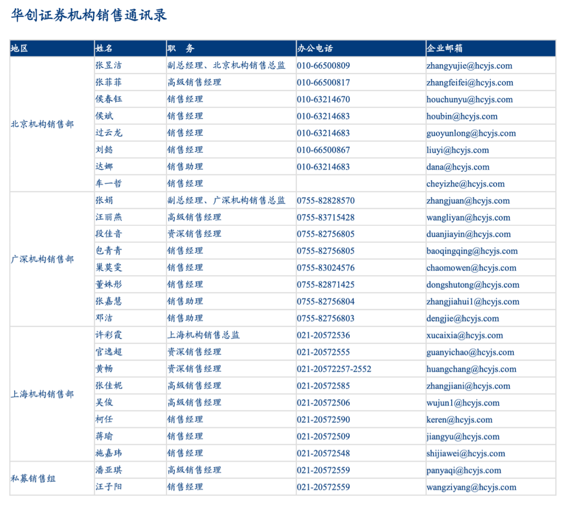Image resolution: width=564 pixels, height=510 pixels.
Task: Click the name 张娟
Action: (x=104, y=201)
